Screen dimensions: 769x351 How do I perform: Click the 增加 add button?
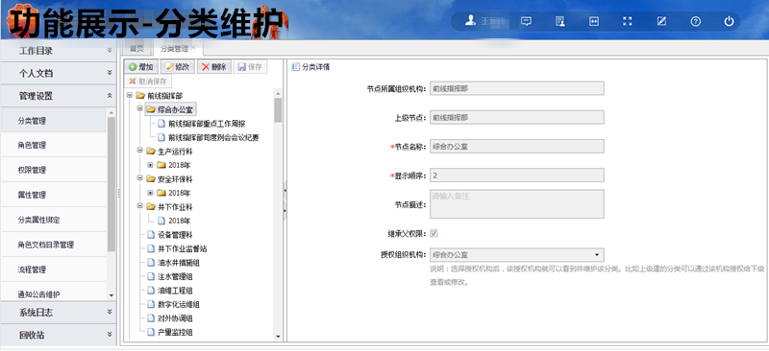coord(141,67)
